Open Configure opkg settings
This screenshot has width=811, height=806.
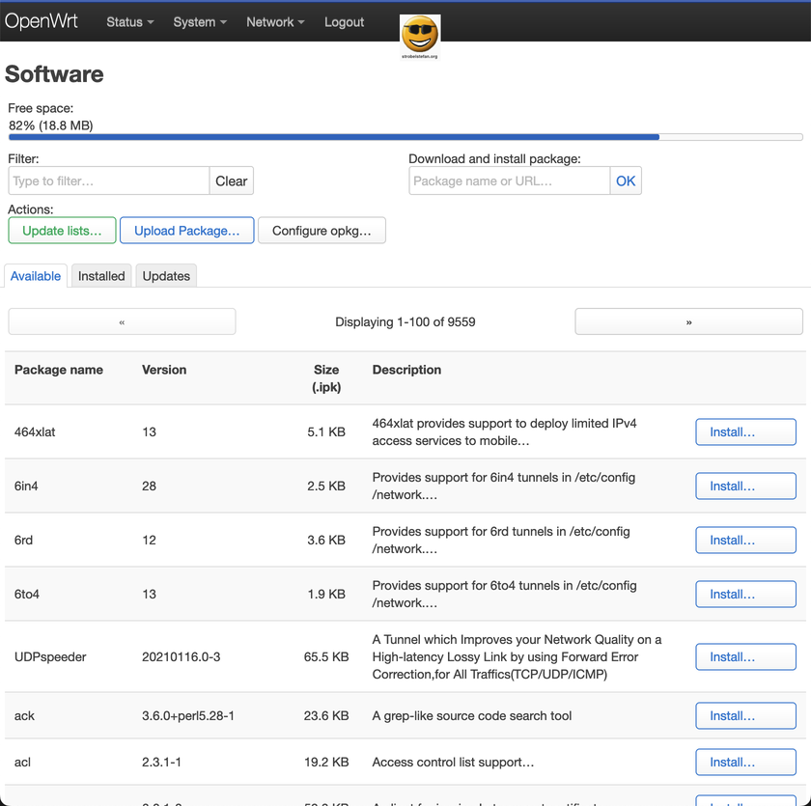[322, 231]
